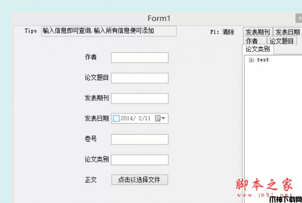The width and height of the screenshot is (302, 203).
Task: Switch to the 发表期刊 tab
Action: (x=258, y=33)
